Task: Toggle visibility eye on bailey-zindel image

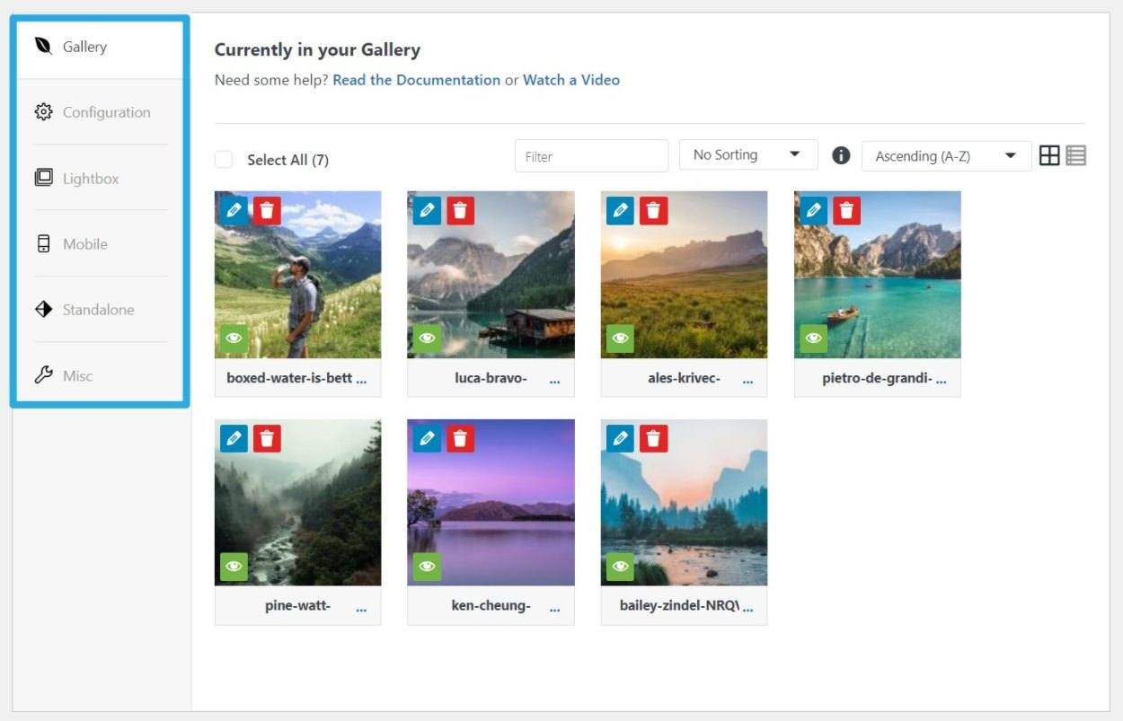Action: [x=620, y=567]
